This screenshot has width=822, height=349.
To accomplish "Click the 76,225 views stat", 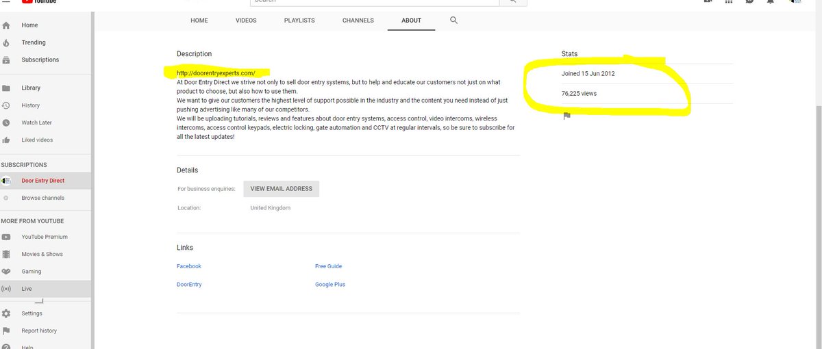I will point(579,93).
